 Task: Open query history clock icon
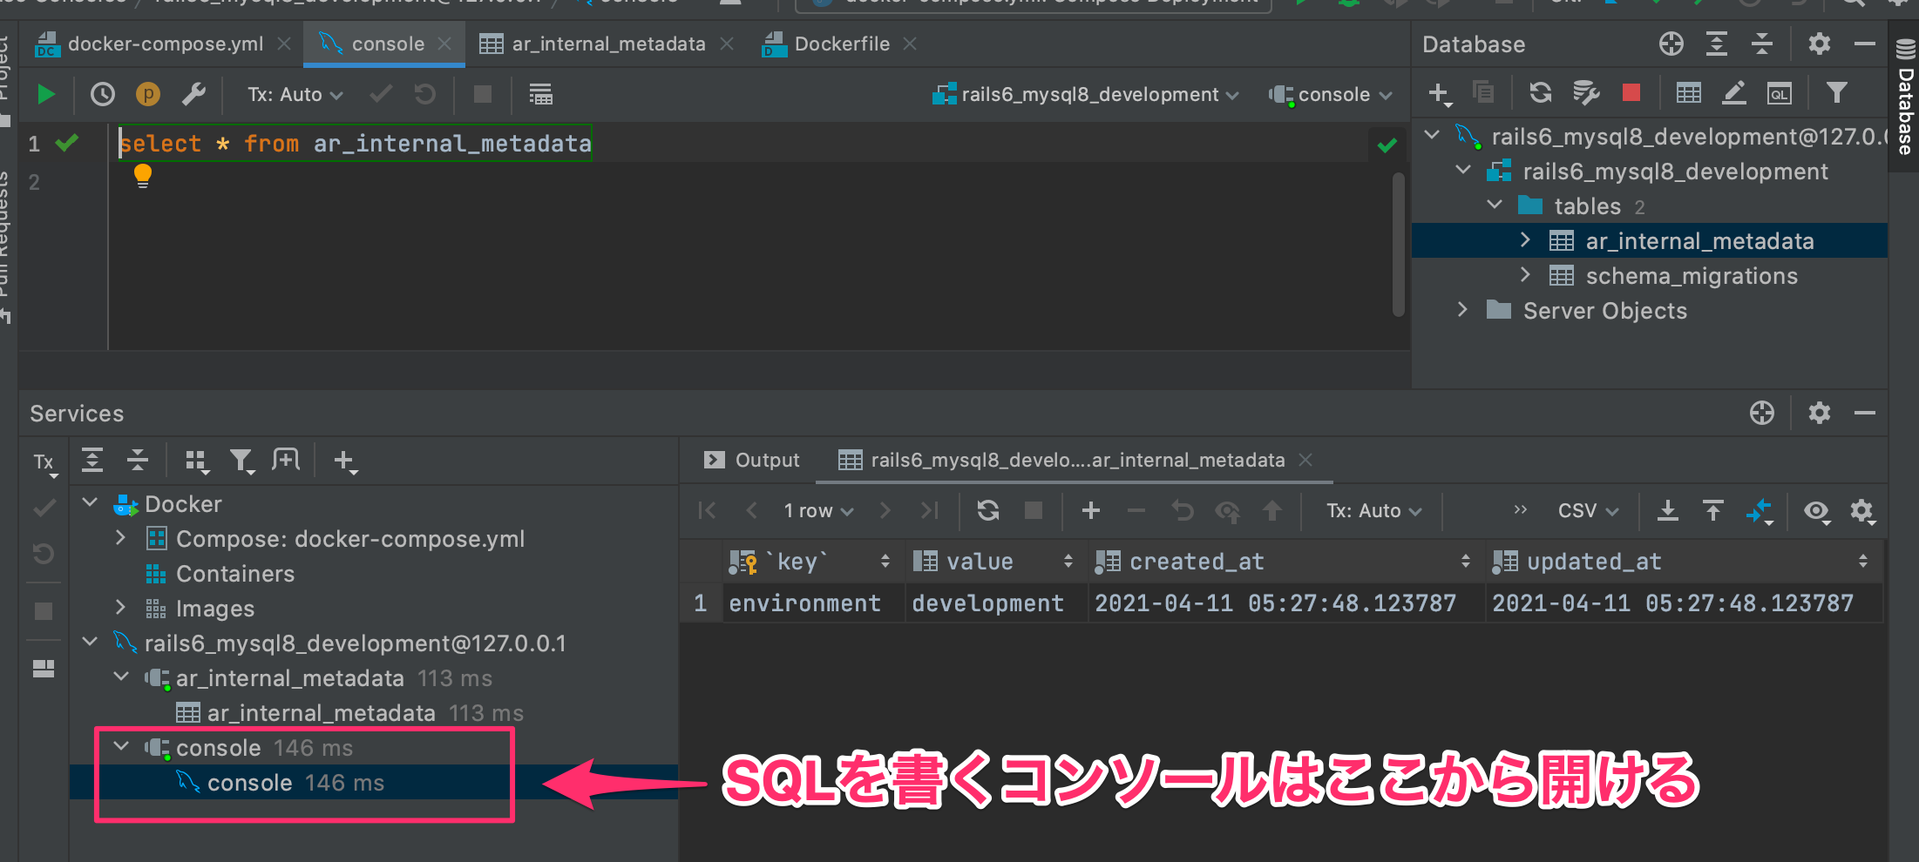pos(103,94)
